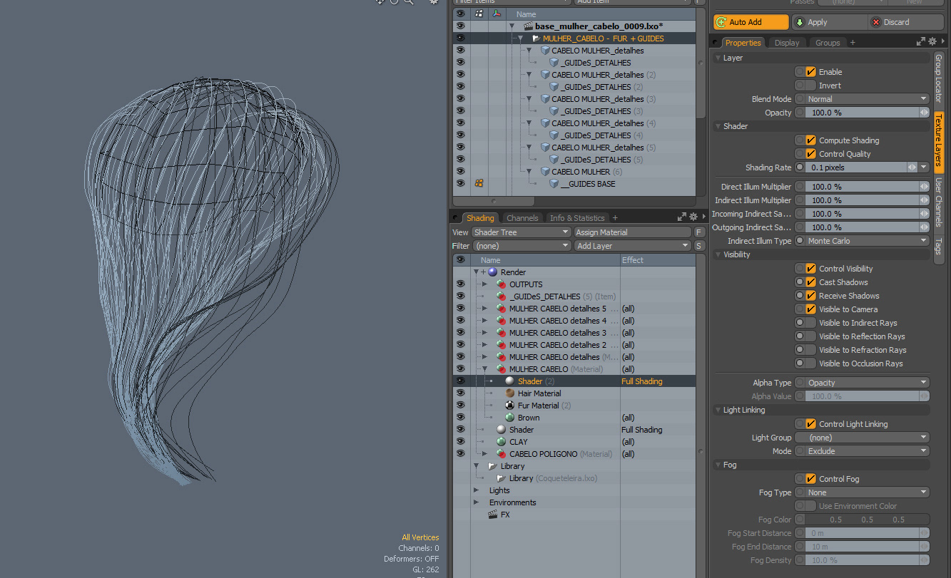This screenshot has width=951, height=578.
Task: Click the OUTPUTS group icon in Shader Tree
Action: click(502, 284)
